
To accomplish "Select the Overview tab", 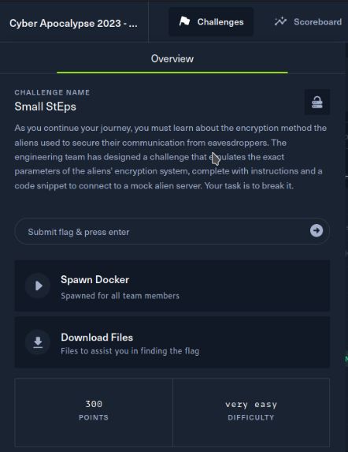I will tap(172, 59).
